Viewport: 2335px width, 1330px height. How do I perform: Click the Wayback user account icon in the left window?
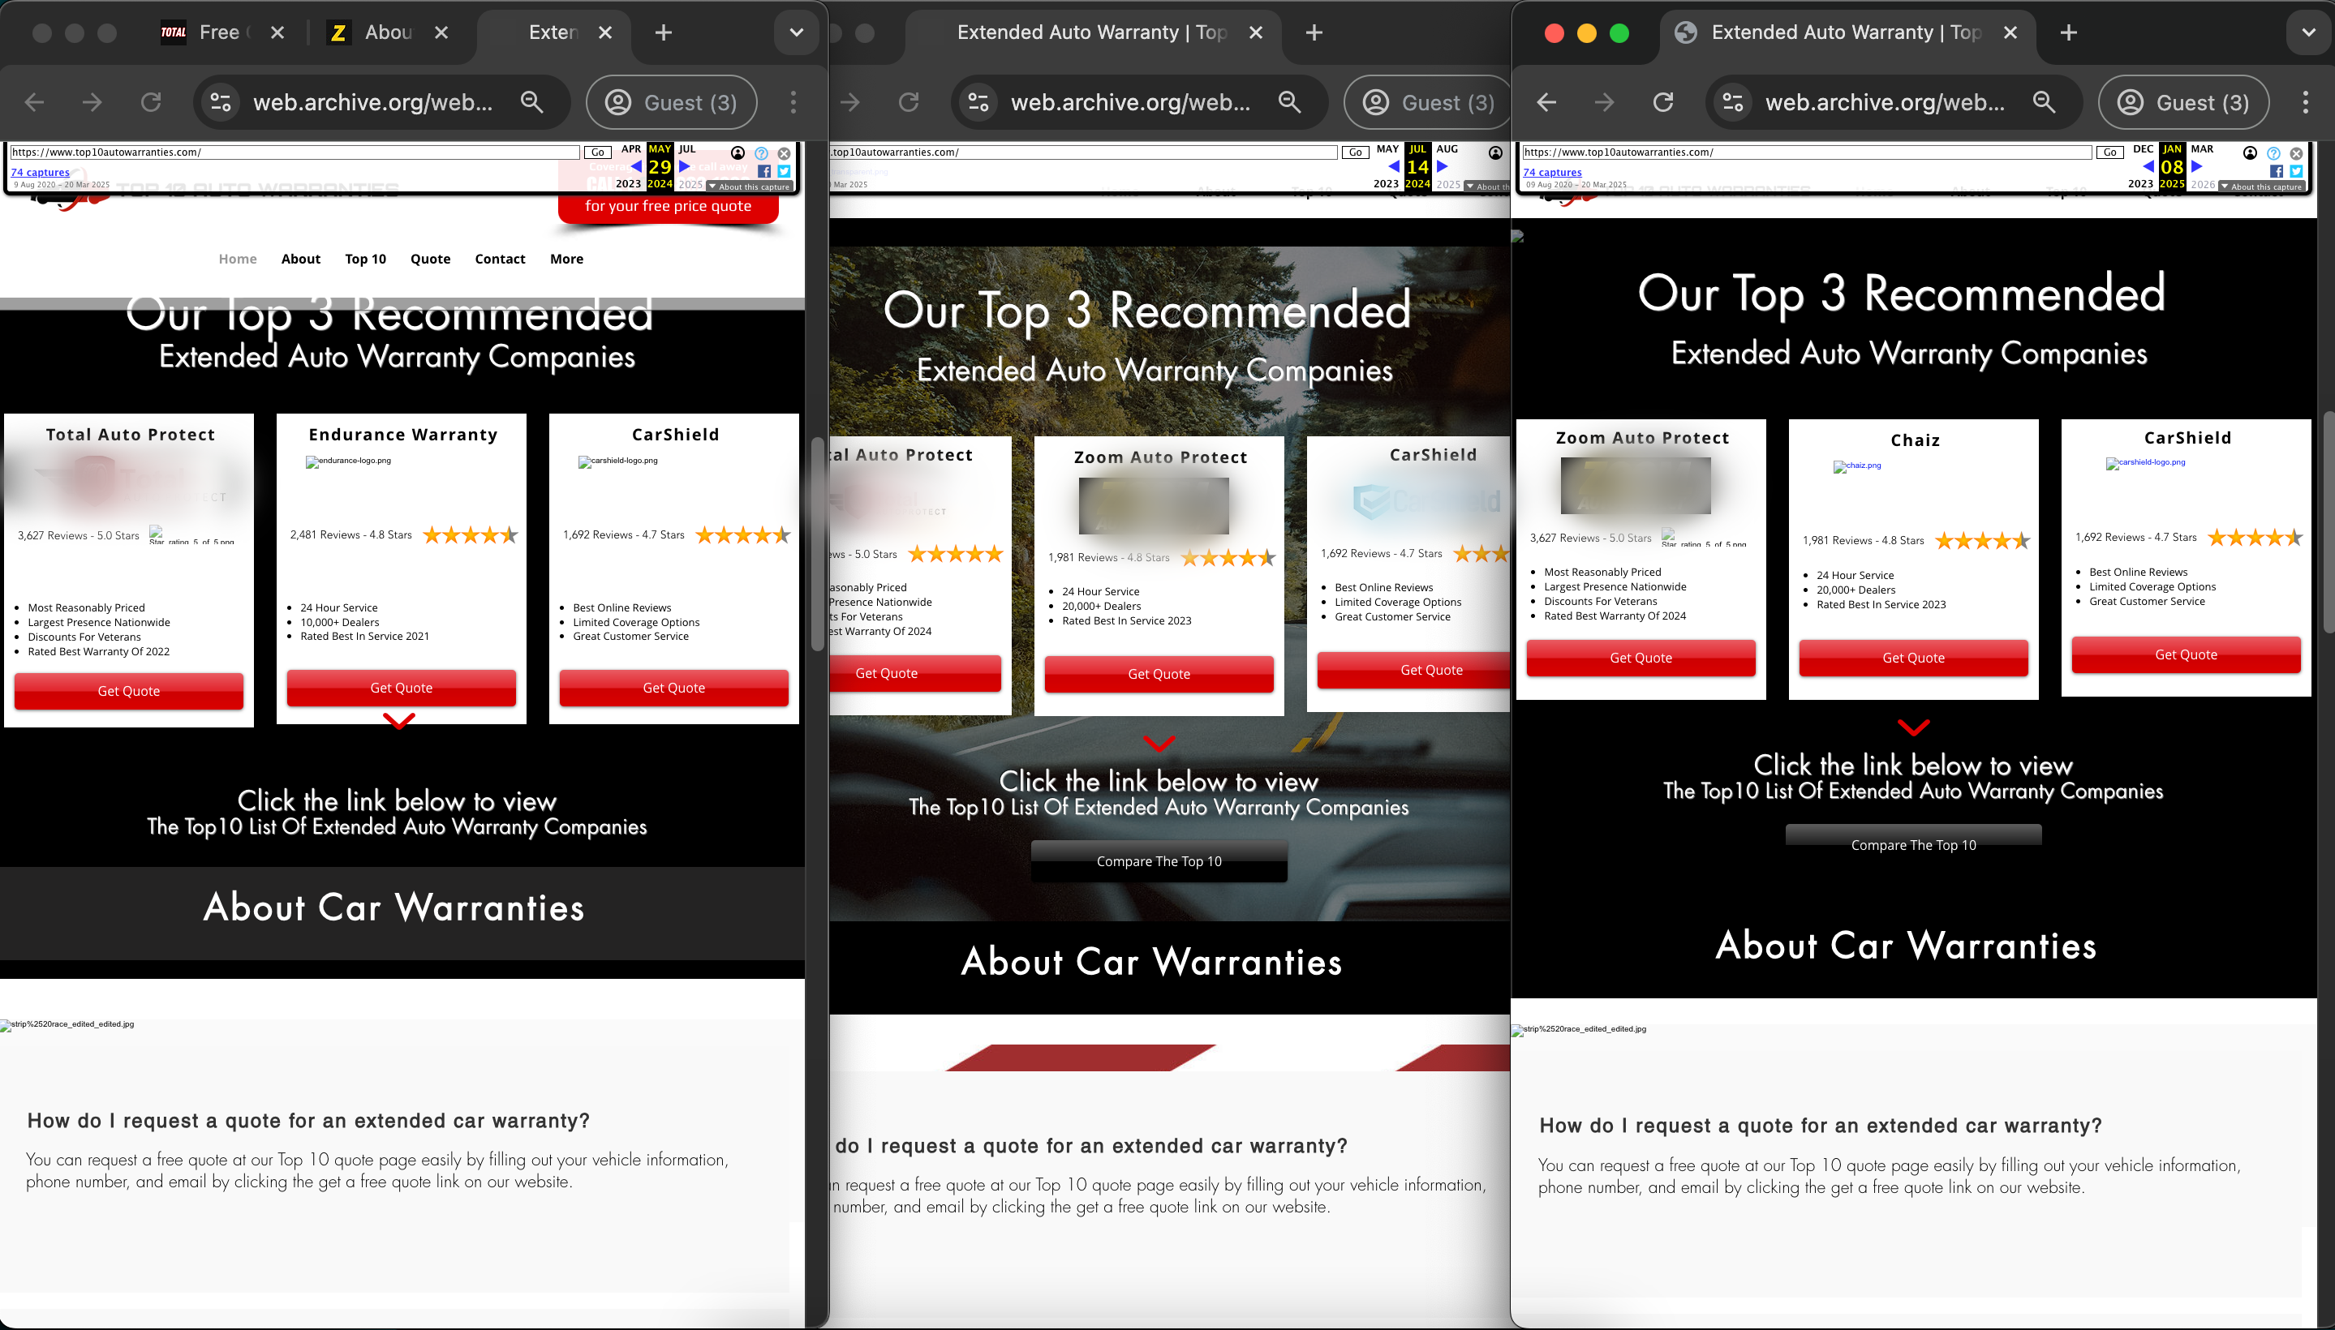click(737, 152)
